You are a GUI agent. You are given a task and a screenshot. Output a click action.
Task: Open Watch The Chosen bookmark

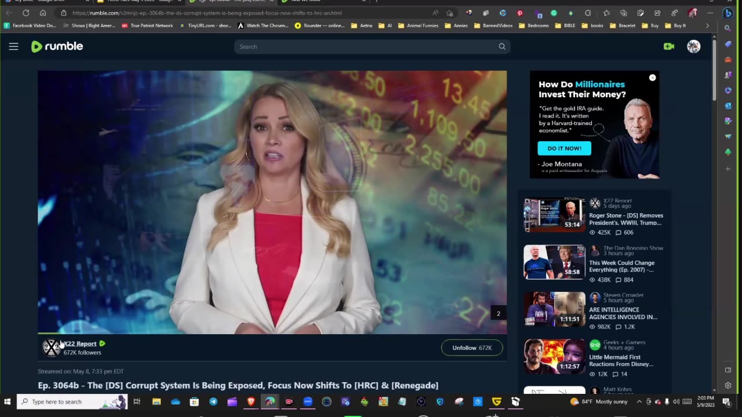click(263, 25)
